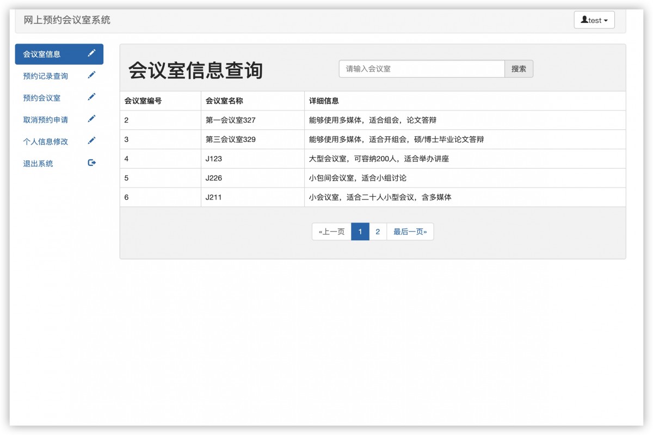Click the pencil icon next to 取消预约申请

[92, 119]
